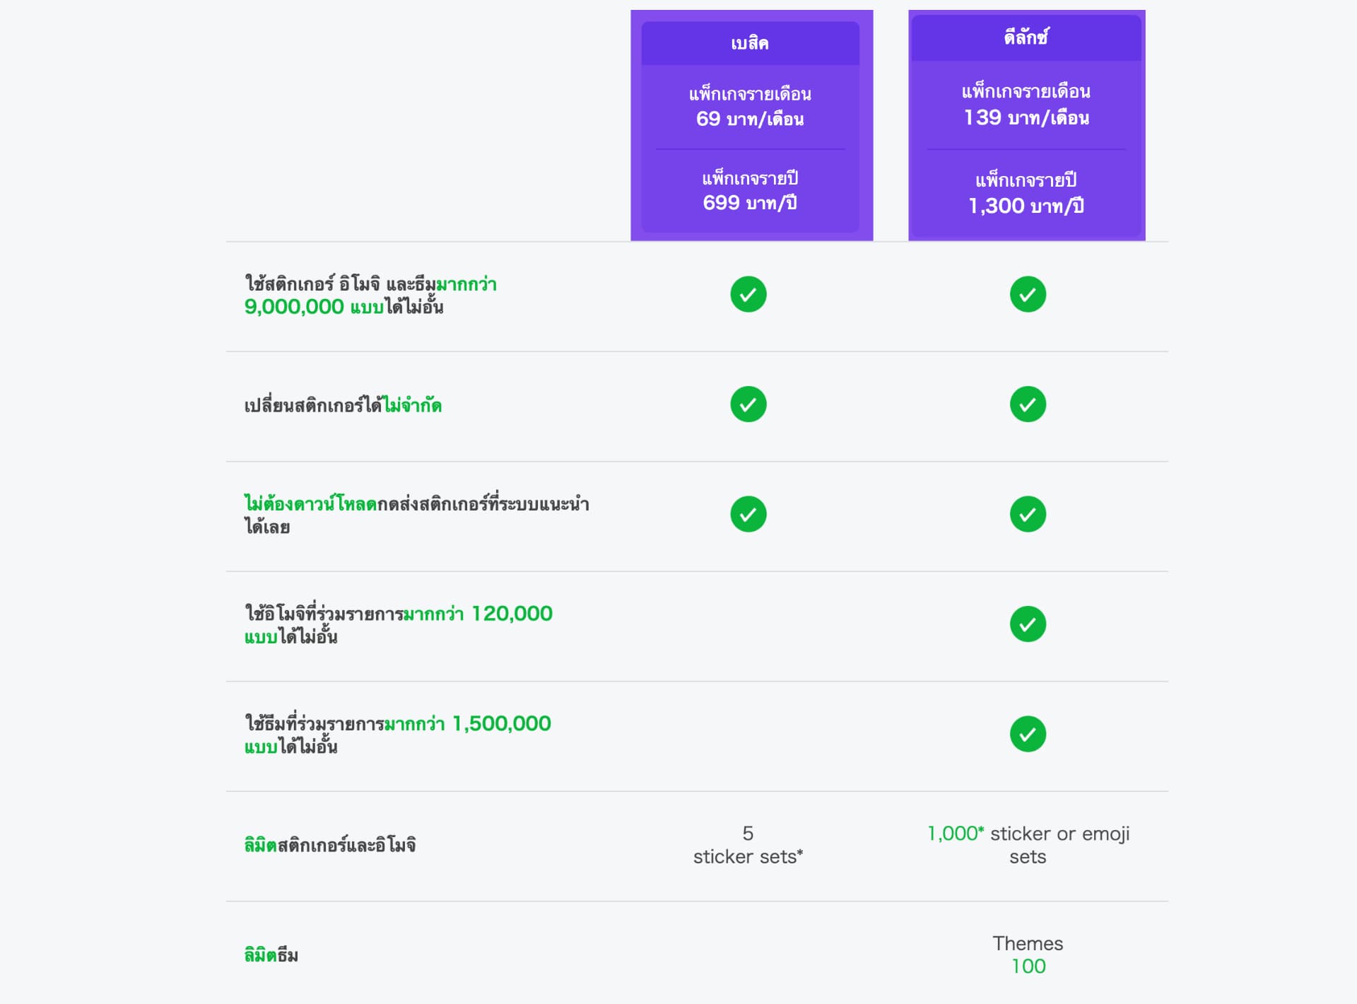
Task: Click Basic column checkmark for 9,000,000 stickers row
Action: coord(748,294)
